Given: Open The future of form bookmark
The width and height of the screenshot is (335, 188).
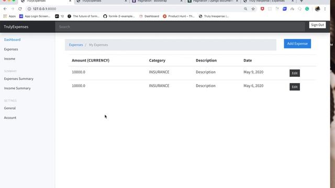Looking at the screenshot, I should 84,16.
